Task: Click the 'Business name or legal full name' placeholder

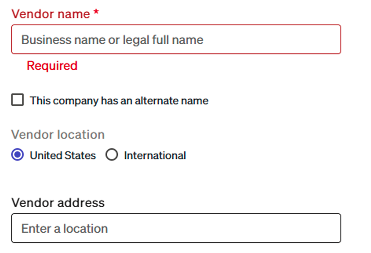Action: [112, 40]
